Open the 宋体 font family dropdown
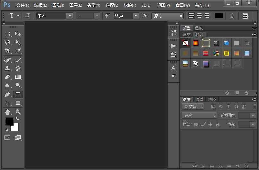259x170 pixels. [70, 16]
